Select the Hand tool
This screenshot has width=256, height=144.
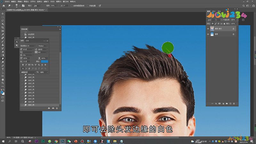[3, 79]
